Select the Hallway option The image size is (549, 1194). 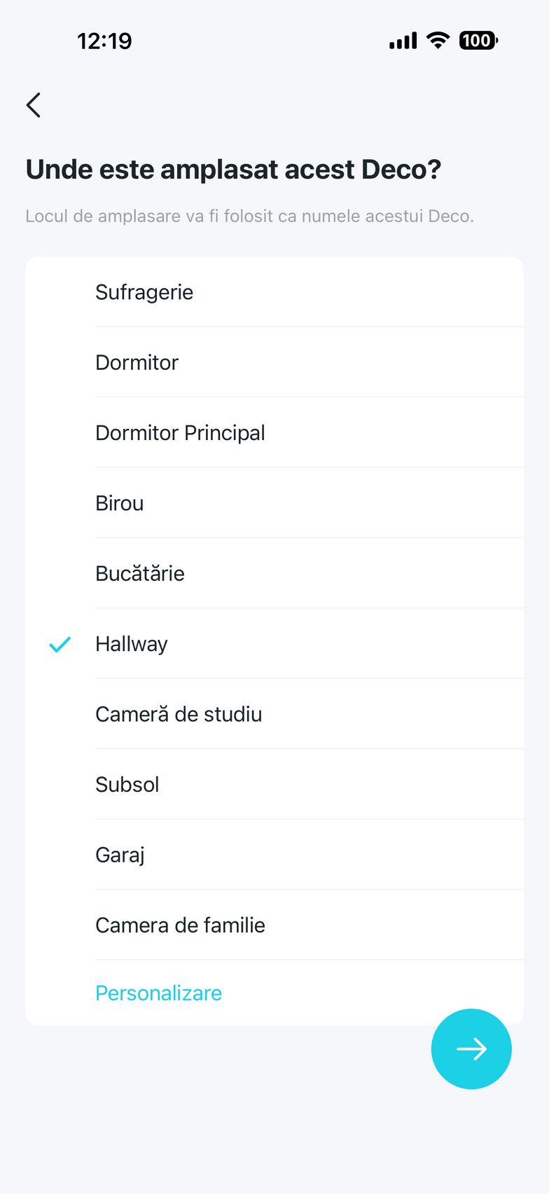[x=132, y=644]
